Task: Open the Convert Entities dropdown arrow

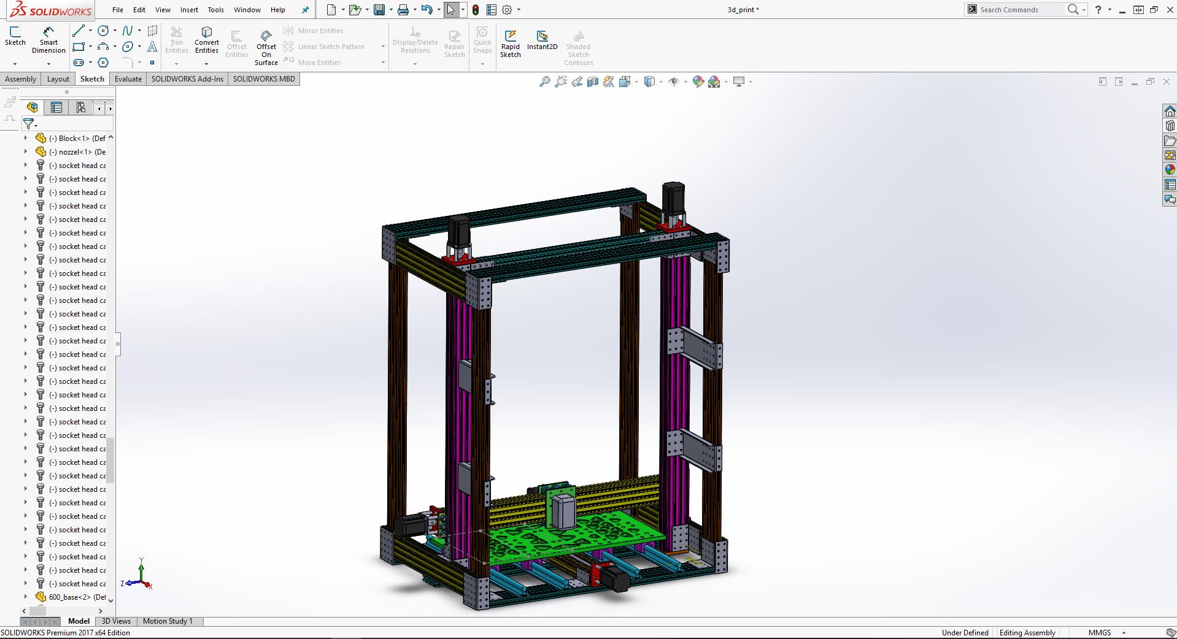Action: (x=206, y=63)
